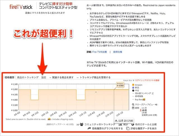
Task: Open コミュニティのトラッキング
Action: tap(100, 124)
